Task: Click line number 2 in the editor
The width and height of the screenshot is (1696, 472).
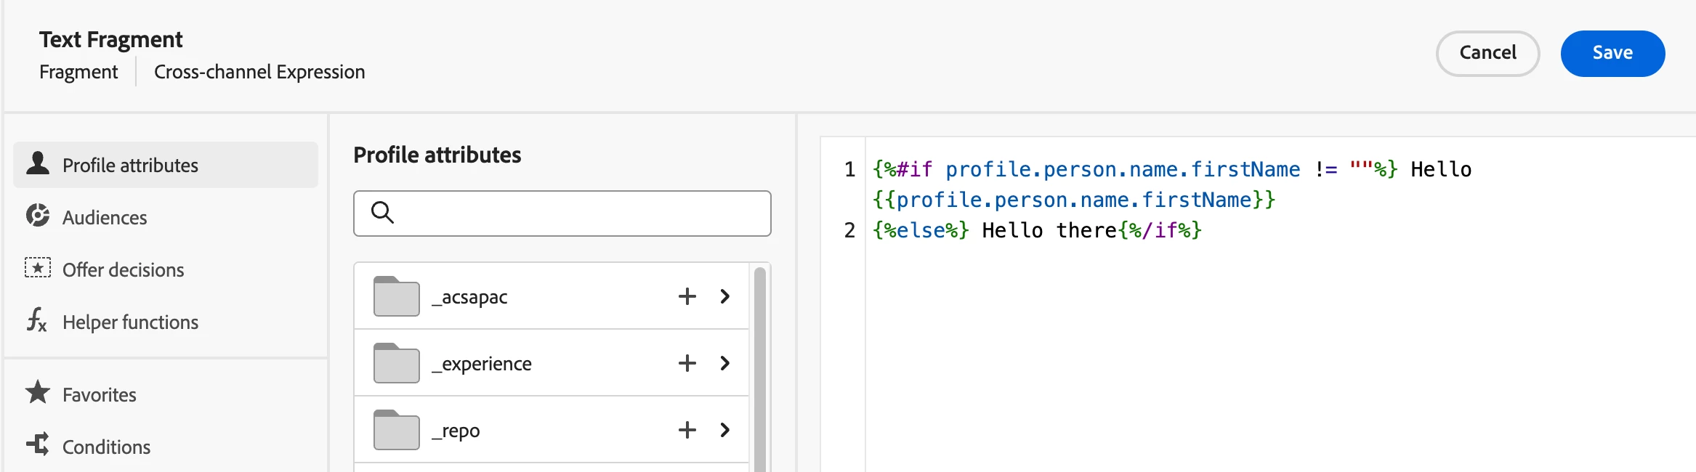Action: coord(849,230)
